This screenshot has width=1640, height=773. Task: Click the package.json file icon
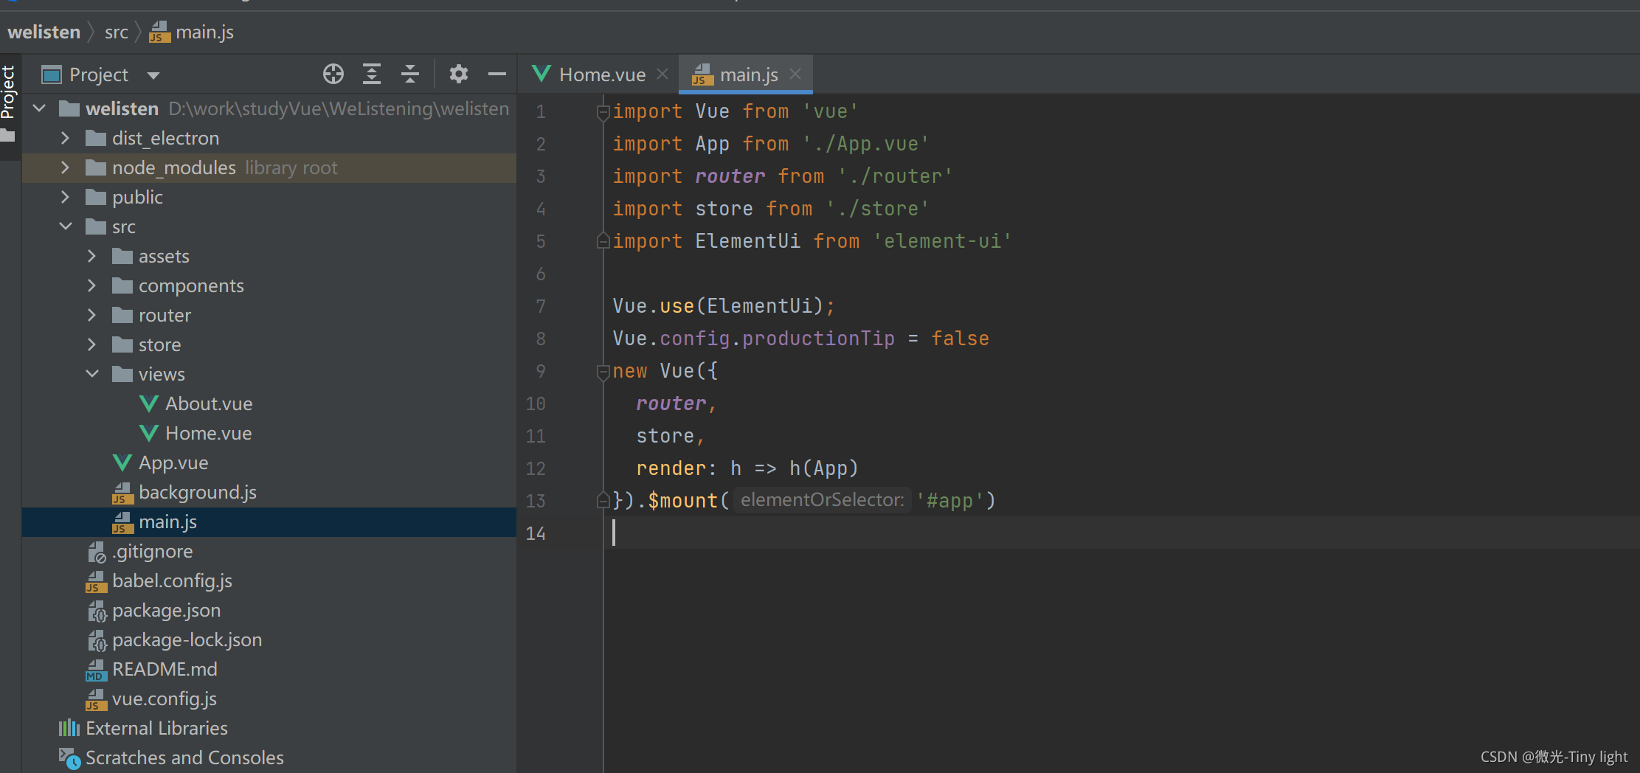pos(97,611)
